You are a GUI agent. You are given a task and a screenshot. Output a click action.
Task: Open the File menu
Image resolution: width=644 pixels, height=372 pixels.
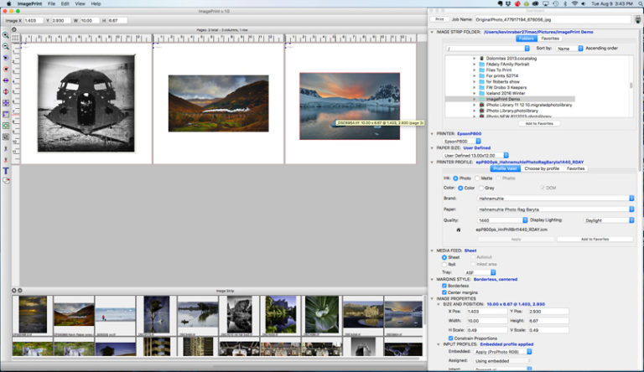[x=51, y=3]
